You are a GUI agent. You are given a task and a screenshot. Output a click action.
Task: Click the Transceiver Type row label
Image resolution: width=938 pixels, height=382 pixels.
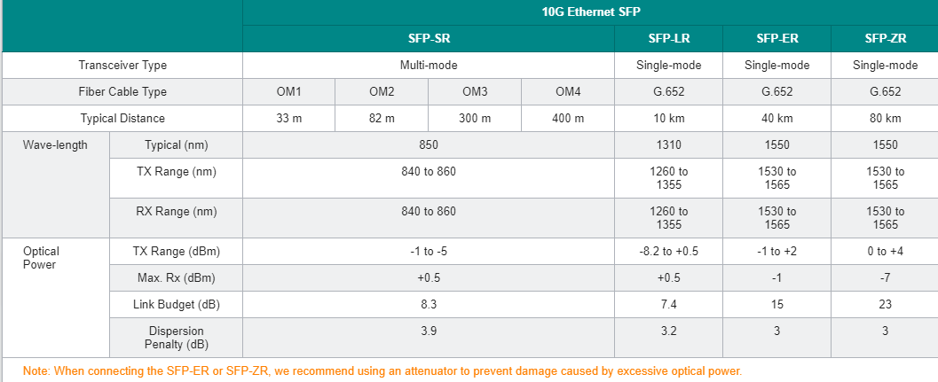(x=122, y=66)
